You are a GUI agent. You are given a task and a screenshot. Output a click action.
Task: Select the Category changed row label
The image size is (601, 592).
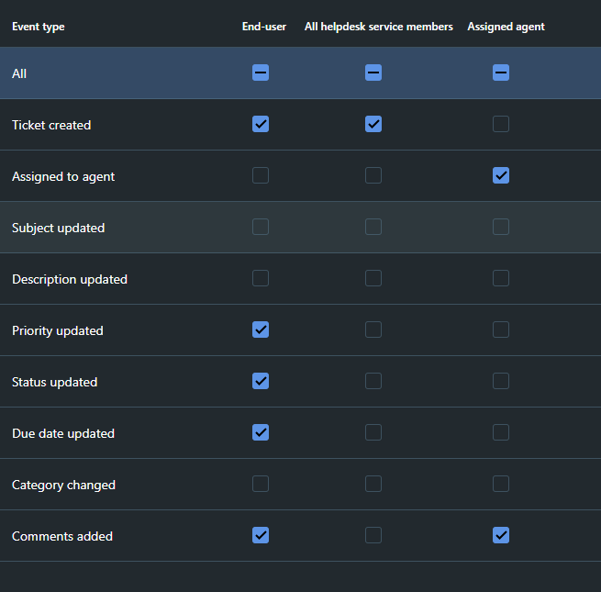63,485
